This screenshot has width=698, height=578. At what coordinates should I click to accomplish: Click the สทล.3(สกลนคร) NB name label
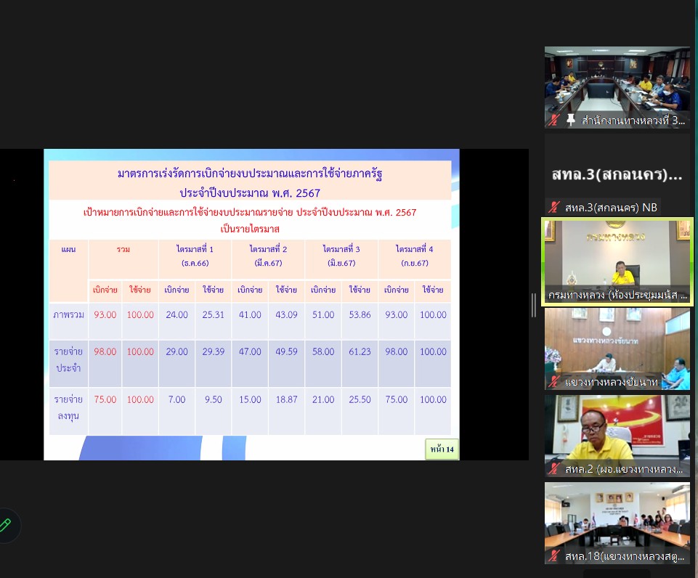(611, 208)
